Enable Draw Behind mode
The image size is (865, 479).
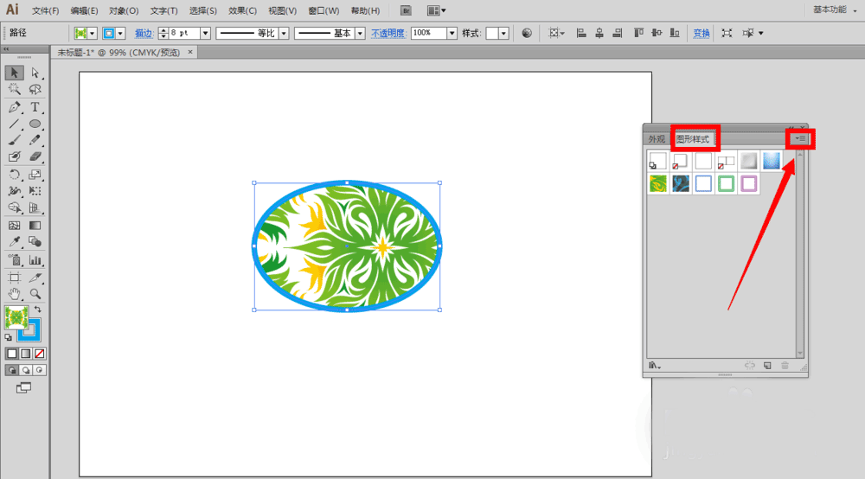pos(25,370)
